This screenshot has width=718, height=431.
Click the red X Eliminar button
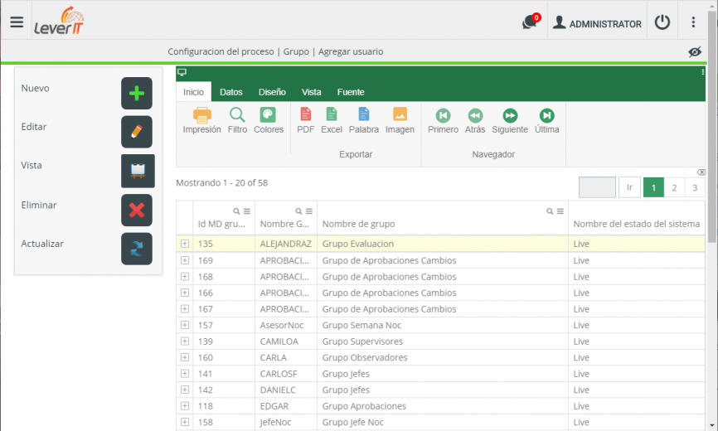click(x=137, y=210)
